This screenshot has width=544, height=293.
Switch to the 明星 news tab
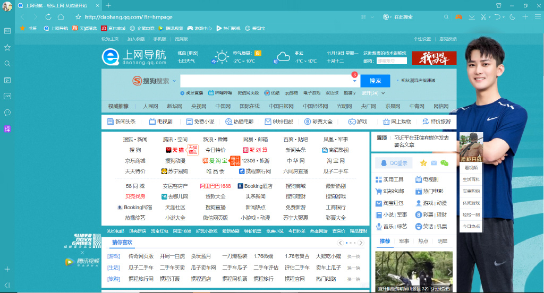443,241
